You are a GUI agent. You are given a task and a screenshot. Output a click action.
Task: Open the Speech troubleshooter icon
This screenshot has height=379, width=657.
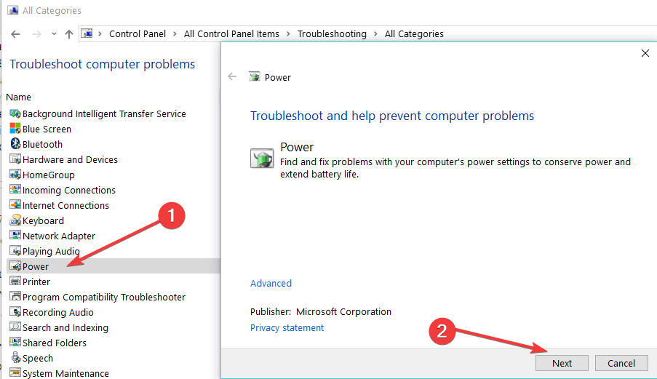[15, 358]
